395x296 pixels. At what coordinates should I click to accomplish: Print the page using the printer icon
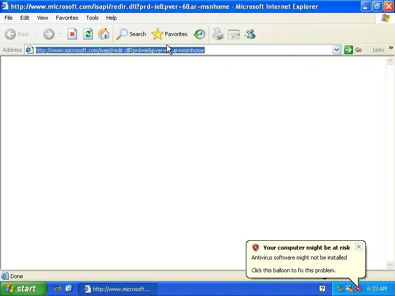(218, 34)
